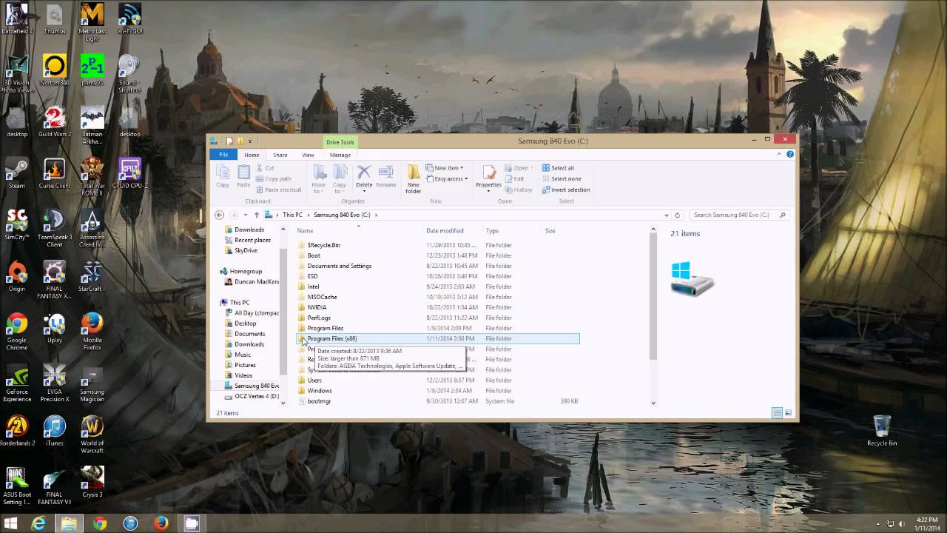Image resolution: width=947 pixels, height=533 pixels.
Task: Click This PC in the address path
Action: 292,215
